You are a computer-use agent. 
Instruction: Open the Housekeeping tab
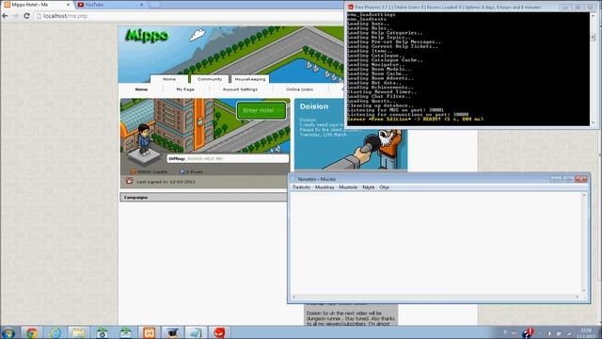[x=250, y=79]
